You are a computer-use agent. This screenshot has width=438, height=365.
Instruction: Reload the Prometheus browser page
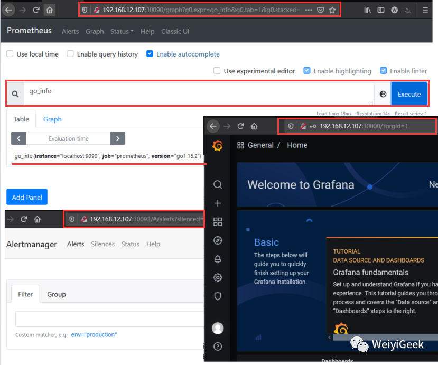coord(36,10)
